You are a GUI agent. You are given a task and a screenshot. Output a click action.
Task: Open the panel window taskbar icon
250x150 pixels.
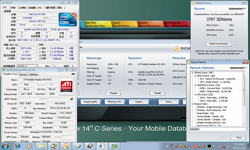(102, 146)
